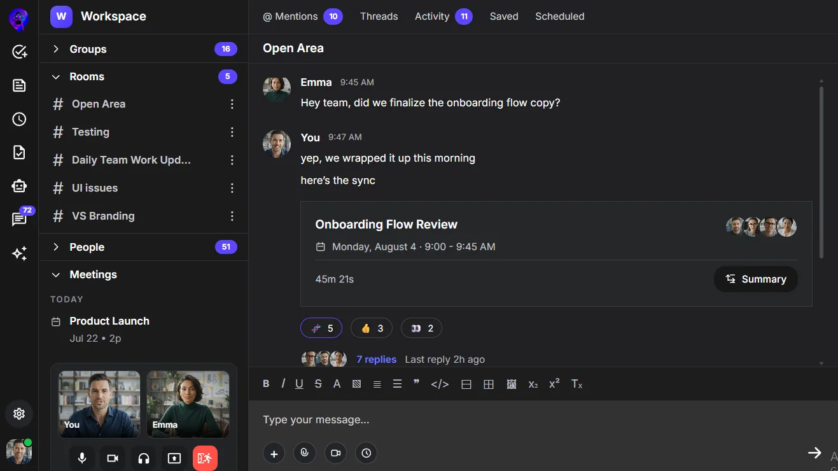Toggle bold formatting
This screenshot has width=838, height=471.
tap(266, 384)
